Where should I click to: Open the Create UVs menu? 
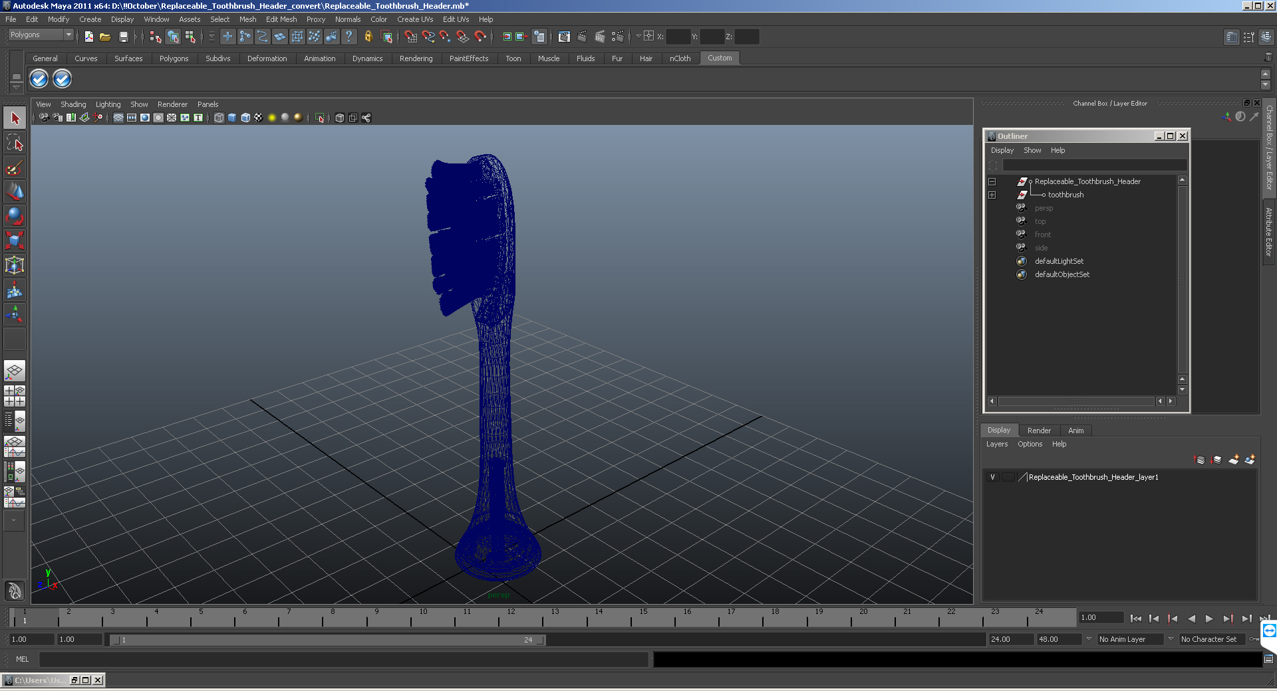[x=415, y=19]
